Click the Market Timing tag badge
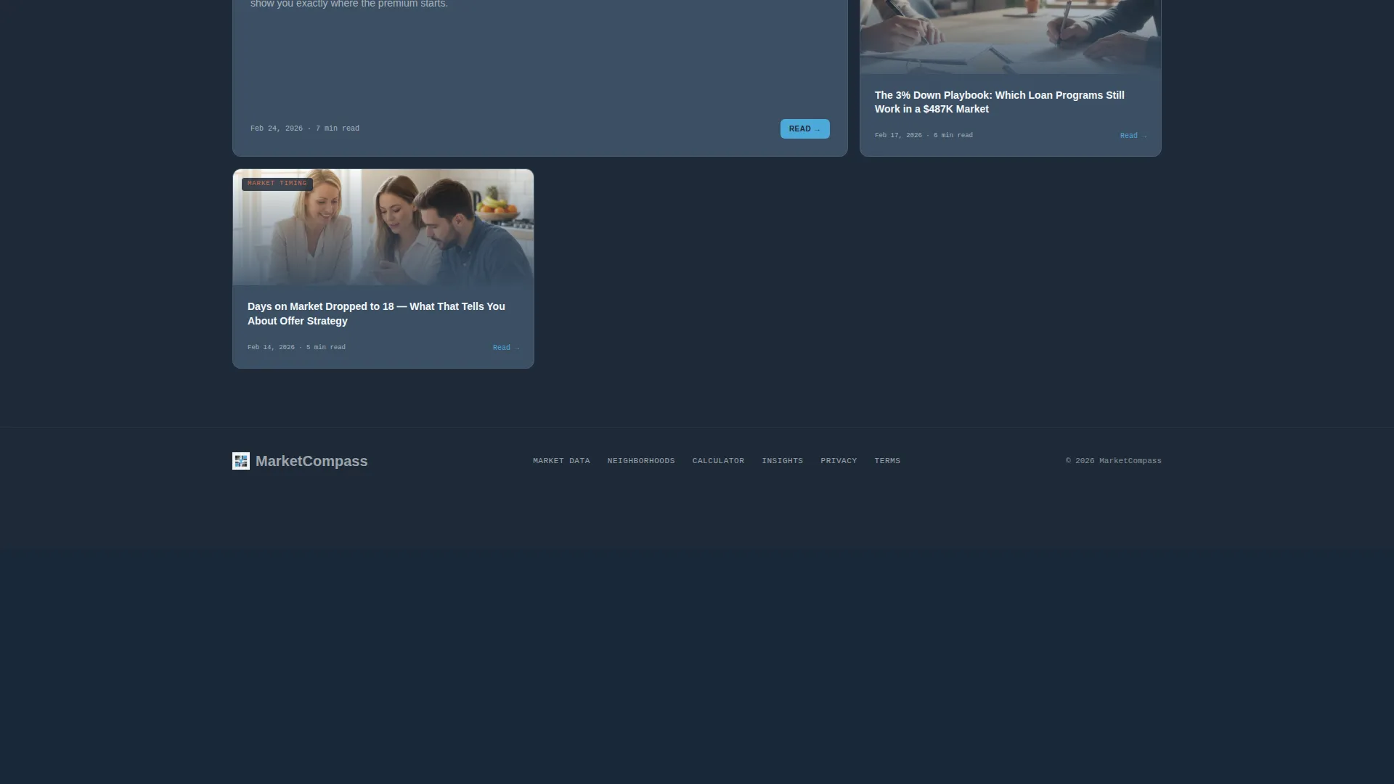This screenshot has width=1394, height=784. 277,184
